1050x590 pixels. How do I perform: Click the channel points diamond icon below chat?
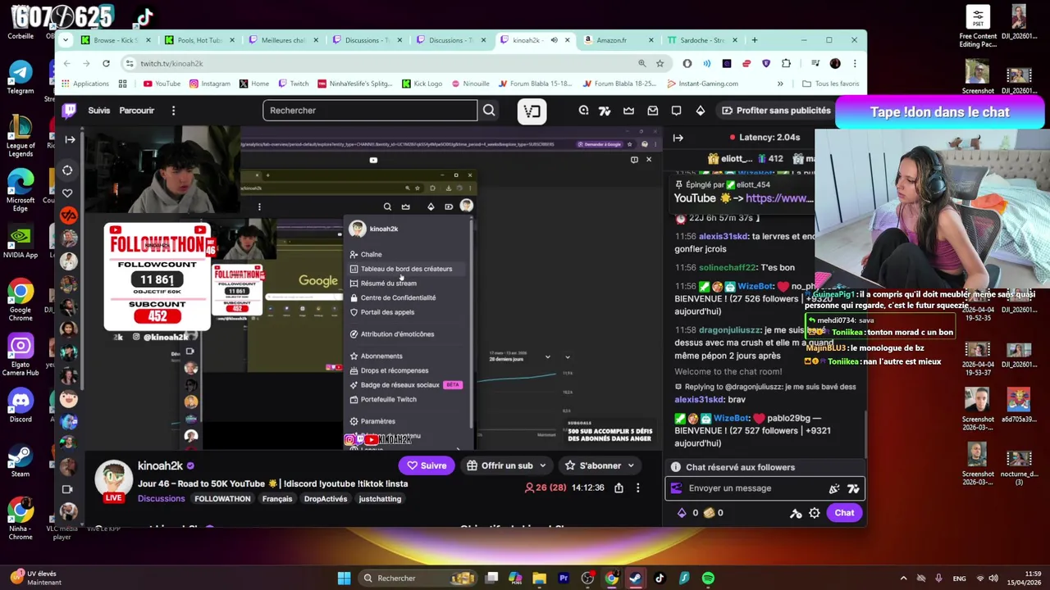(x=681, y=513)
